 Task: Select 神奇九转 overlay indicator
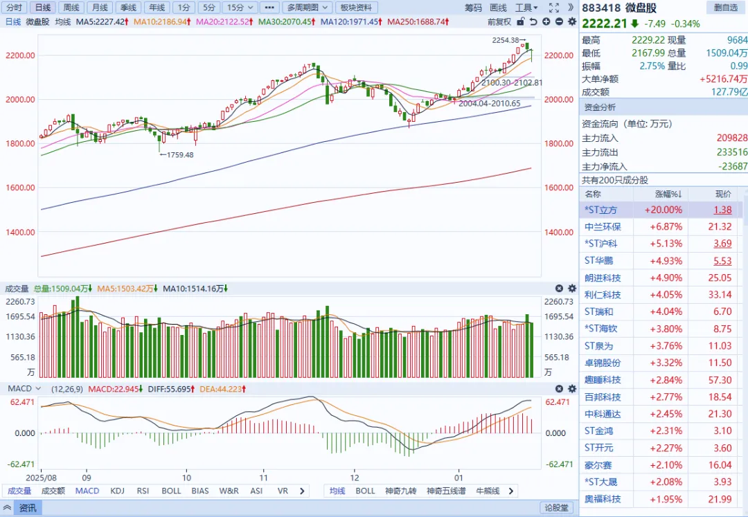coord(401,491)
